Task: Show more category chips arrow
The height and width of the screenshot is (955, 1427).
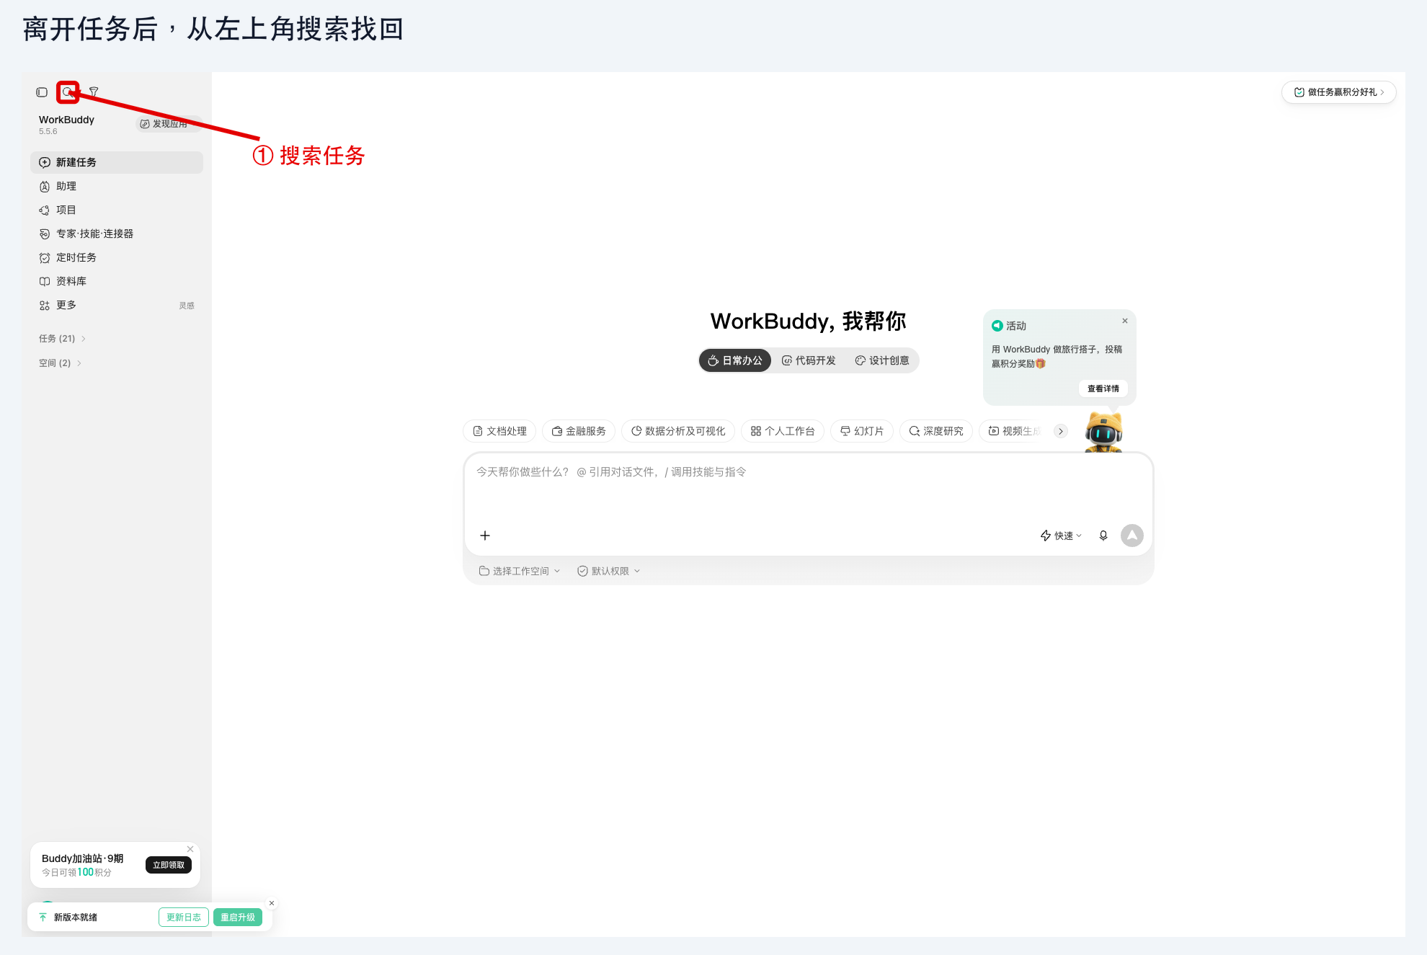Action: point(1061,431)
